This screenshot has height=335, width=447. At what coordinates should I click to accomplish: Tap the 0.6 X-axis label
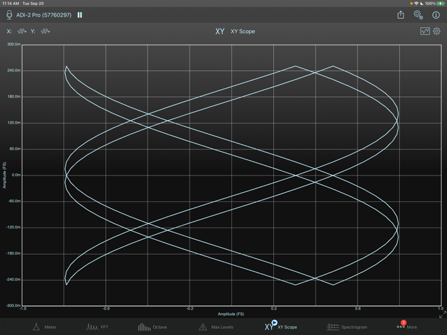tap(358, 308)
